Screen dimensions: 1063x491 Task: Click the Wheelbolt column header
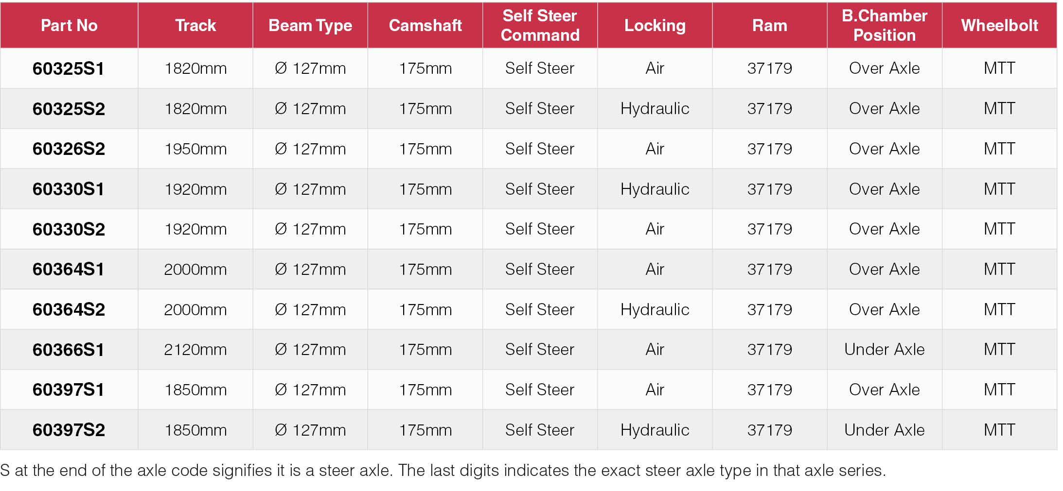coord(999,25)
